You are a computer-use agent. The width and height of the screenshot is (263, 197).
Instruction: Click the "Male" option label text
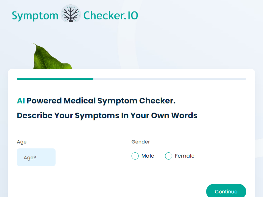click(148, 156)
